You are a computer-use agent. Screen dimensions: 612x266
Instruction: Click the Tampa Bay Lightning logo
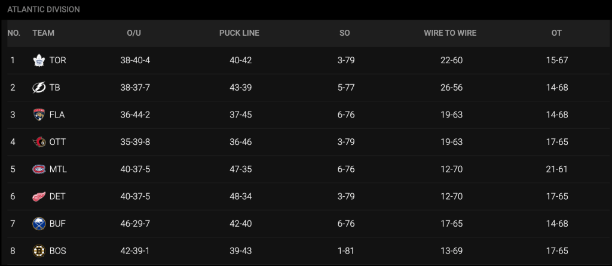coord(39,88)
